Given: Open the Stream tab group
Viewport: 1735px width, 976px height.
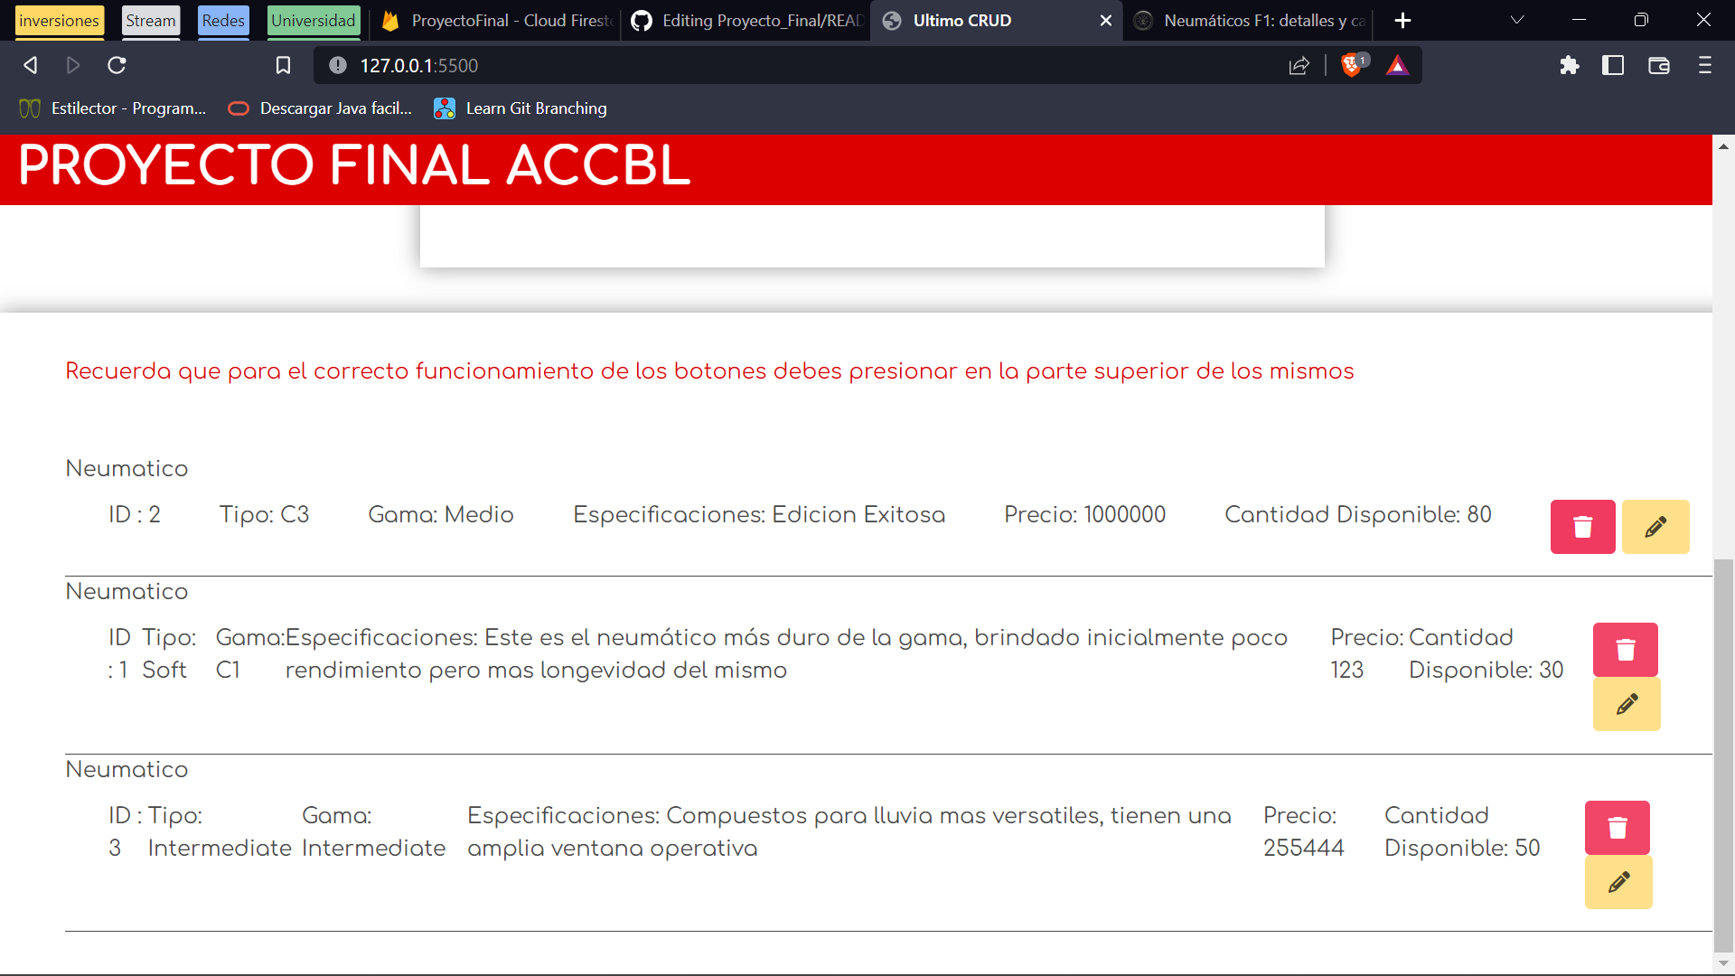Looking at the screenshot, I should pyautogui.click(x=151, y=20).
